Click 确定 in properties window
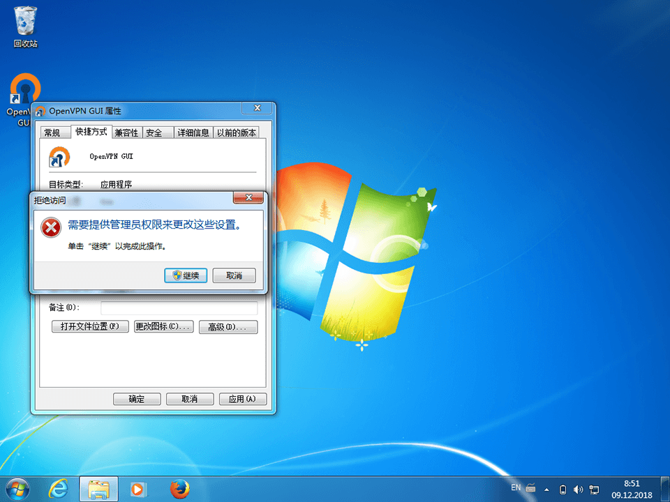This screenshot has height=502, width=670. (137, 399)
